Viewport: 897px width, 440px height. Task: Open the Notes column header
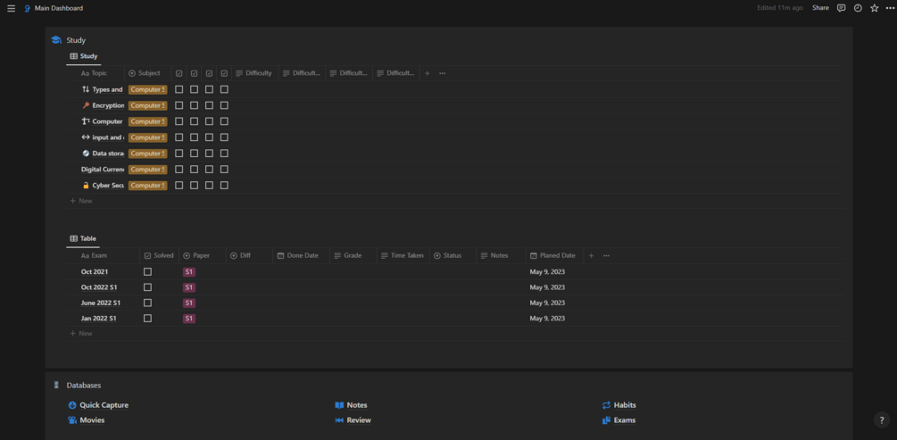(501, 256)
